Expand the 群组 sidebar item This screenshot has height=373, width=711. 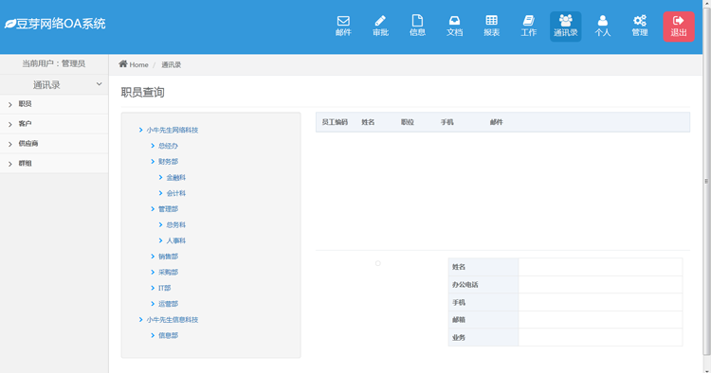click(x=54, y=164)
